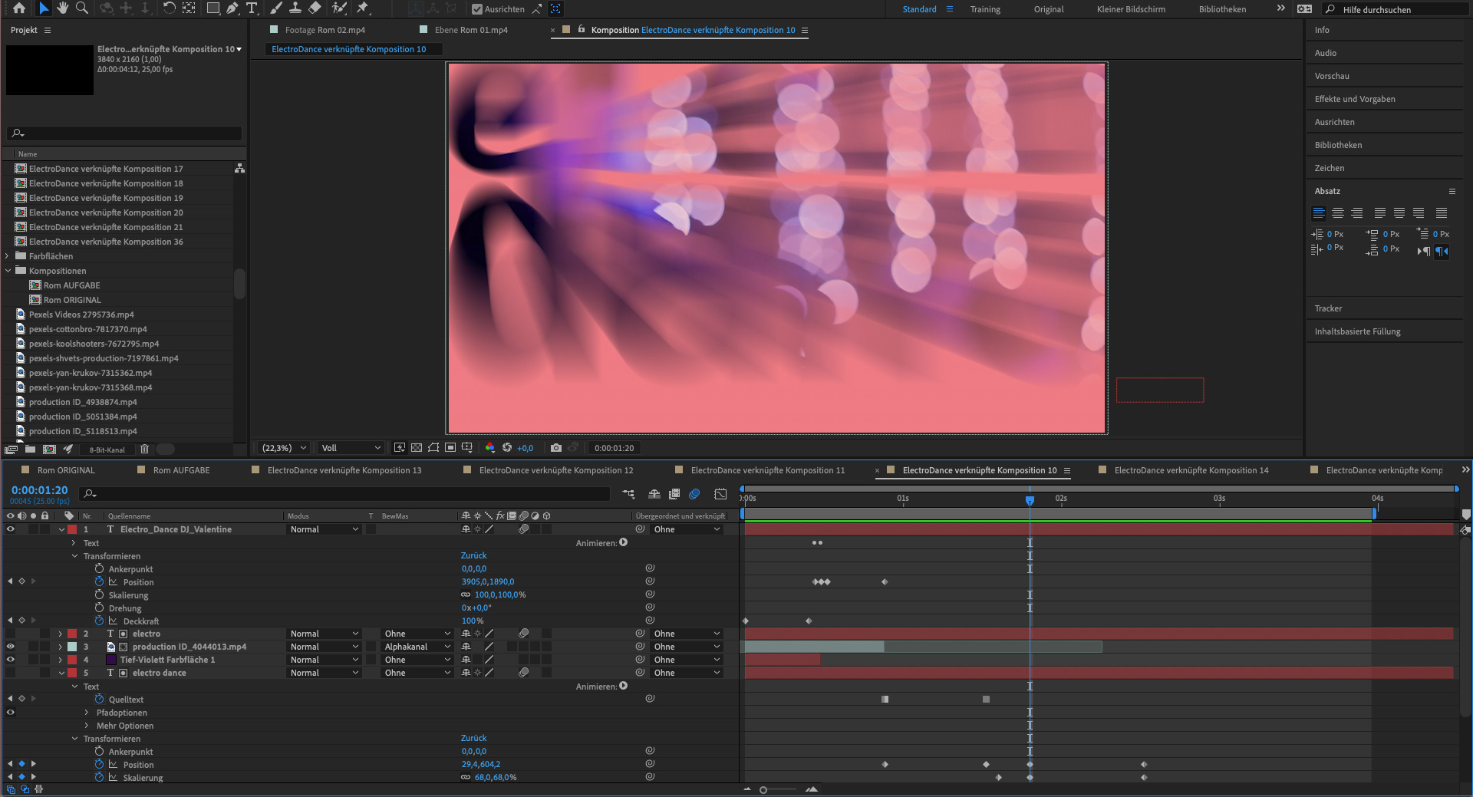Viewport: 1473px width, 797px height.
Task: Switch to Footage Rom 02.mp4 viewer tab
Action: coord(325,30)
